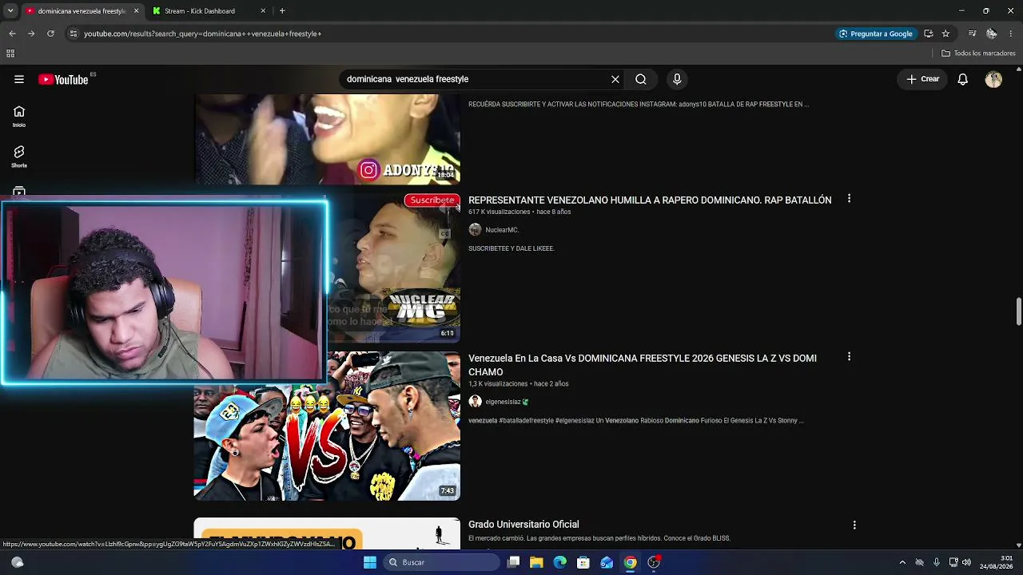
Task: Open elgenesislaz channel avatar
Action: coord(475,402)
